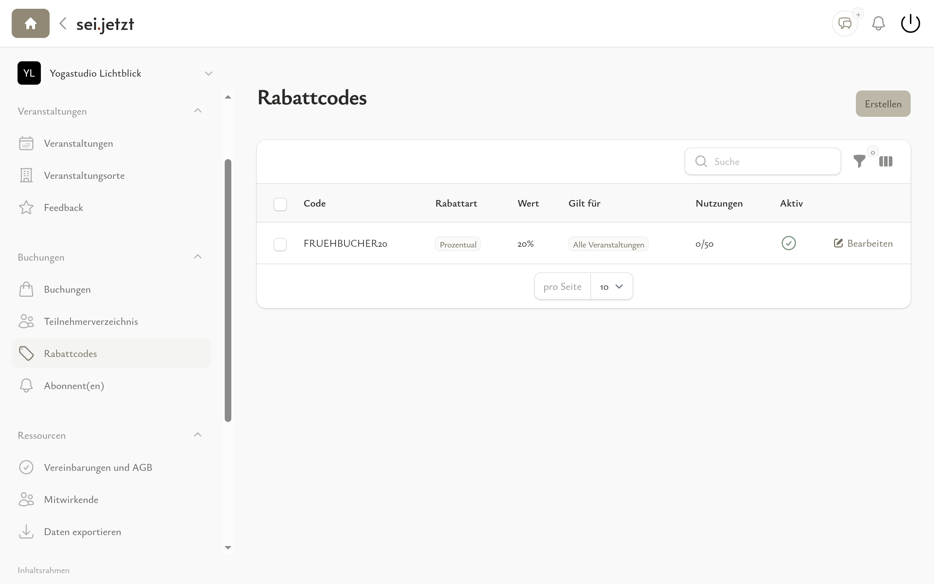
Task: Open the table filter funnel
Action: point(859,161)
